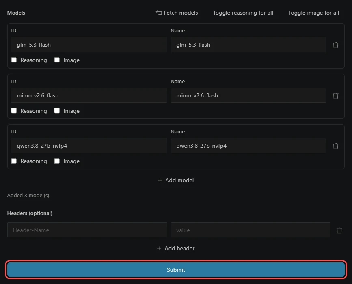Select the 'Models' section label

(16, 13)
